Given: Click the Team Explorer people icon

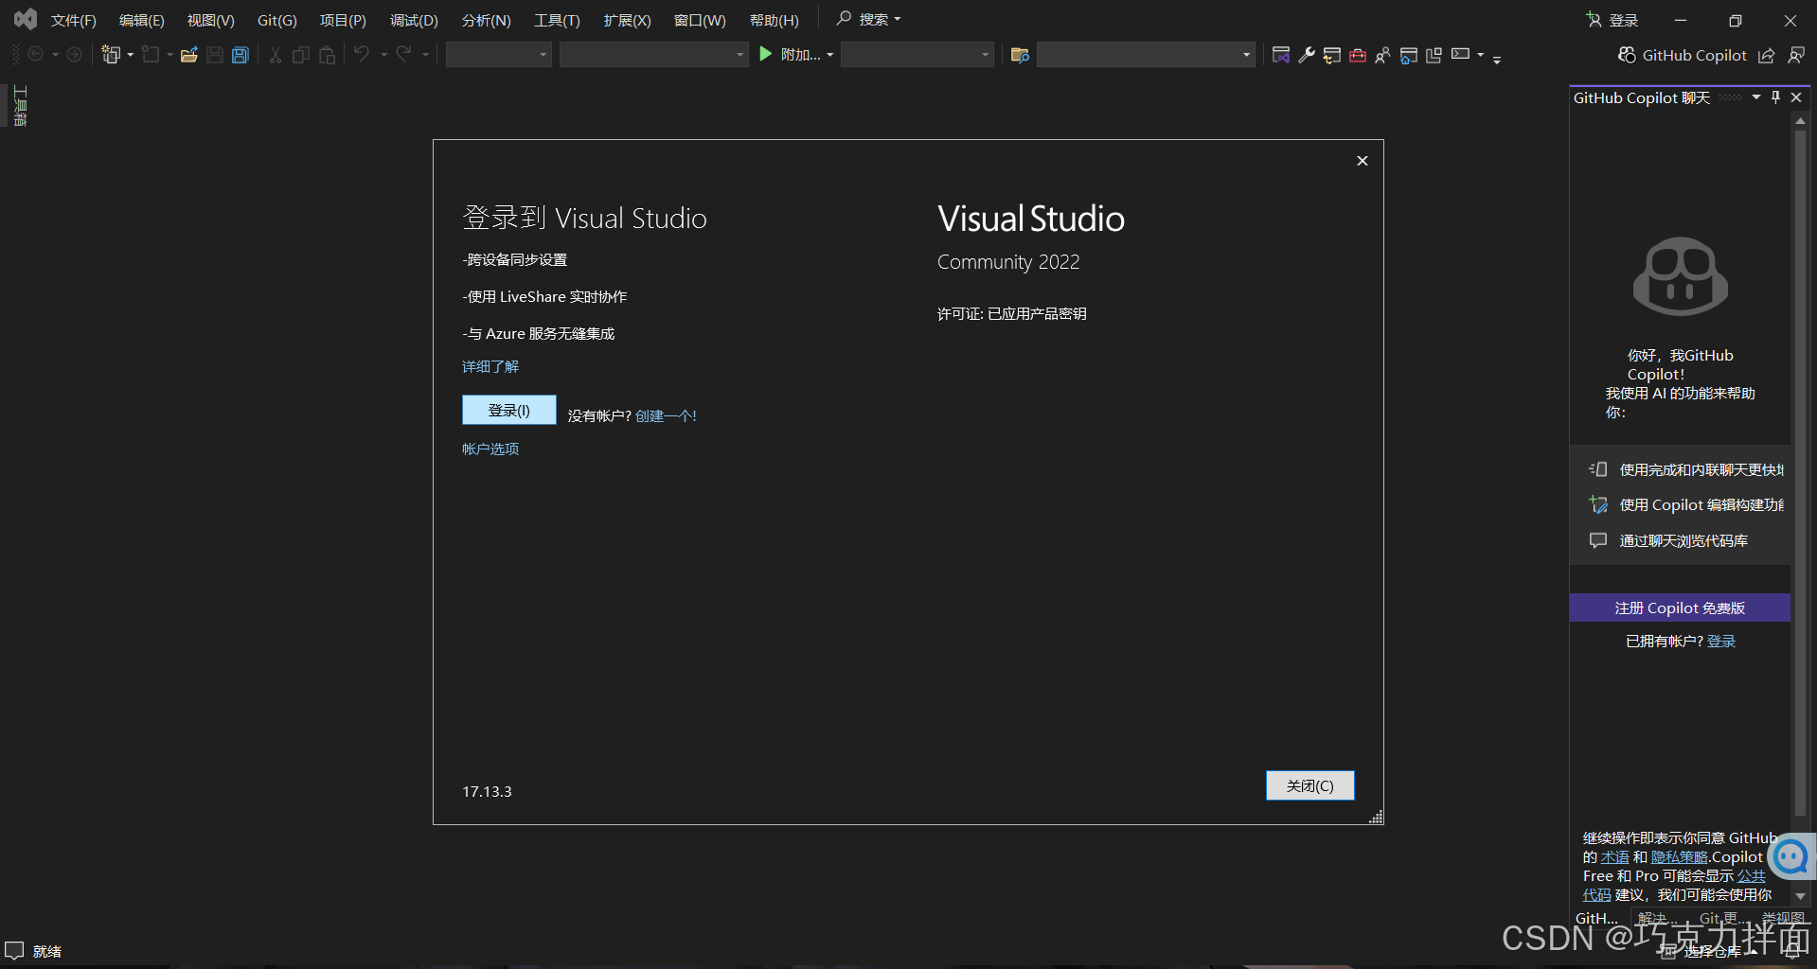Looking at the screenshot, I should click(1383, 55).
